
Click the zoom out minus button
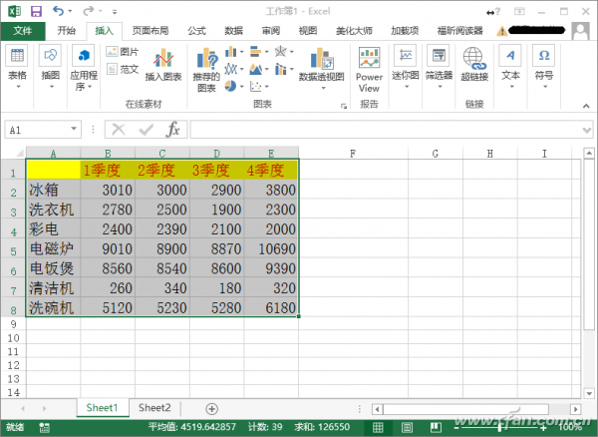coord(456,427)
